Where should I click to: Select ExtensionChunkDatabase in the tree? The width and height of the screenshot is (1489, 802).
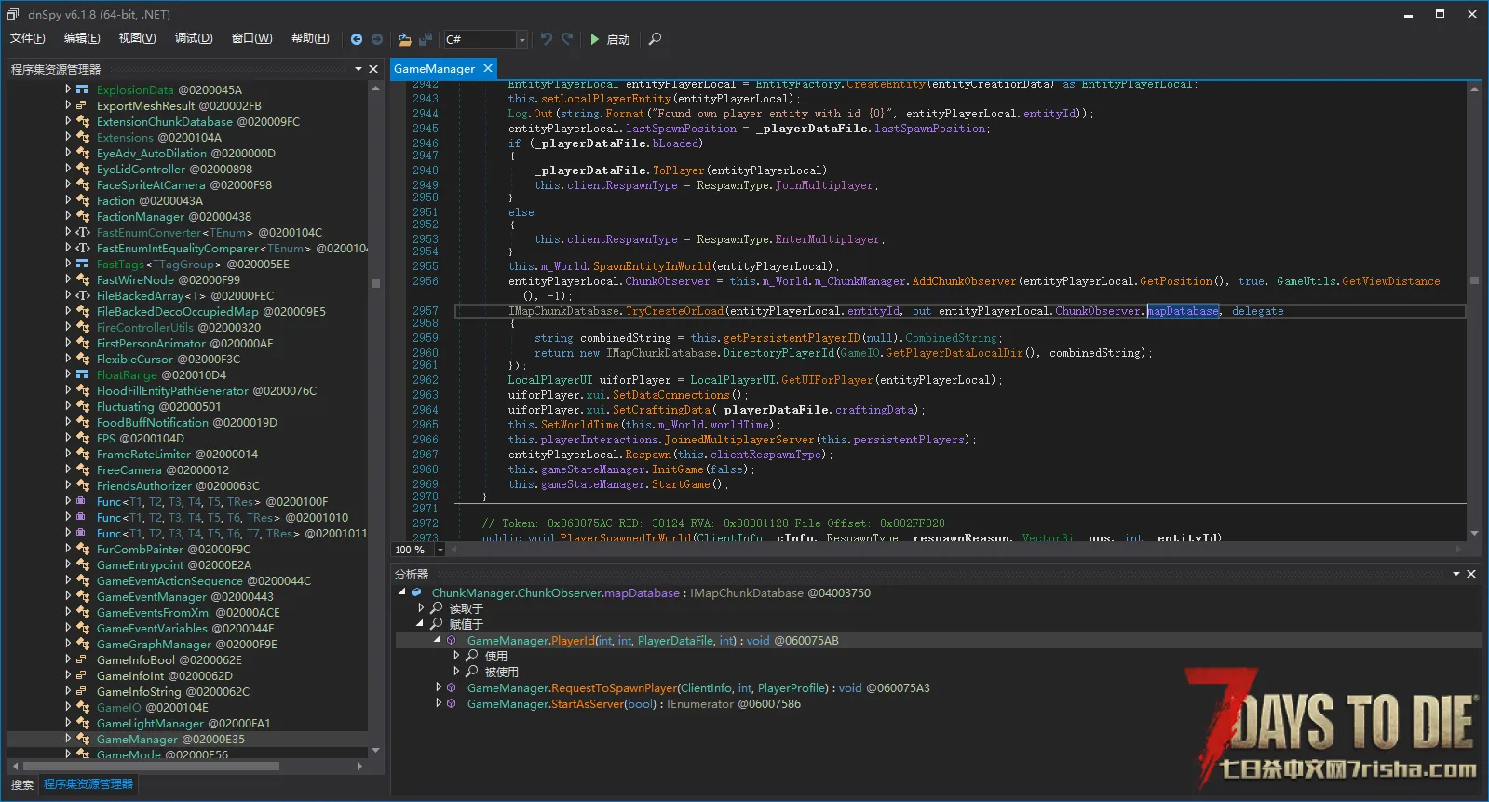coord(198,121)
